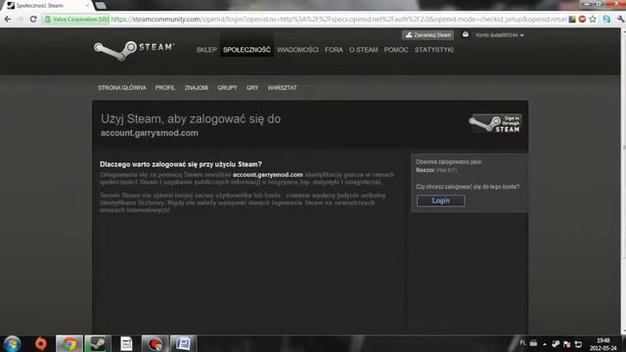Switch to Chrome in the taskbar

click(x=69, y=343)
